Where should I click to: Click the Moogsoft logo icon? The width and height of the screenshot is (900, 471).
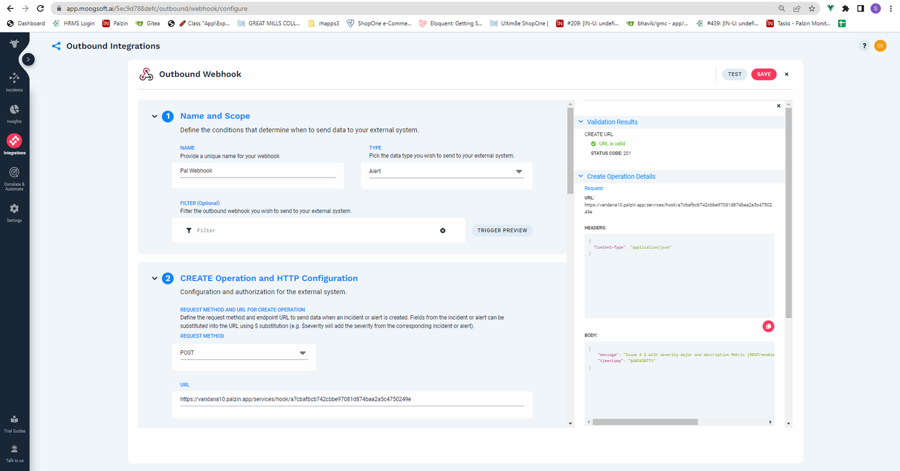pyautogui.click(x=15, y=44)
